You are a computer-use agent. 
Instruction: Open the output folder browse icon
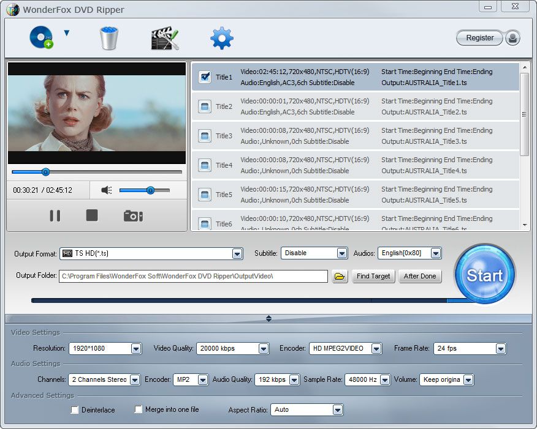pos(340,276)
